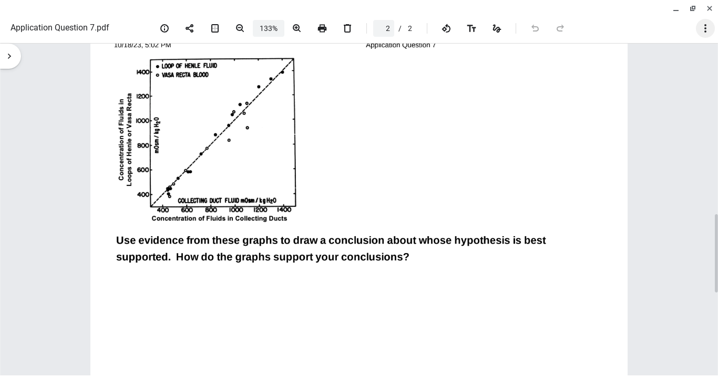
Task: Undo the last annotation
Action: tap(535, 28)
